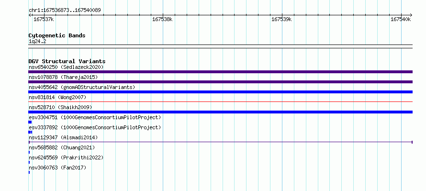Click the Cytogenetic Bands track title
This screenshot has width=426, height=191.
[57, 35]
